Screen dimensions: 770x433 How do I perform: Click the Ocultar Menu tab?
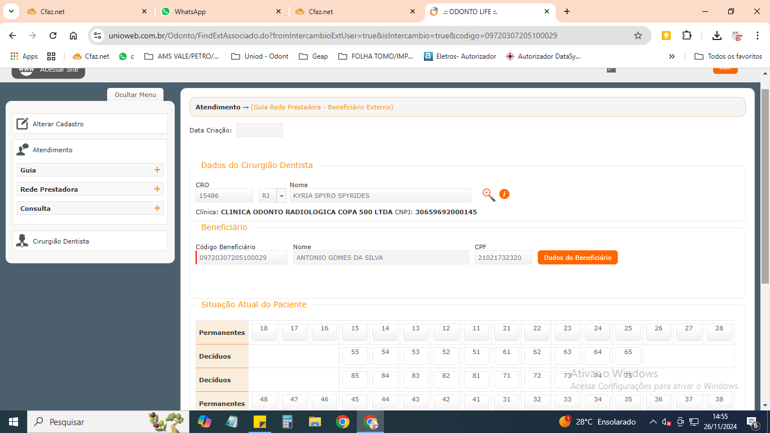point(135,95)
